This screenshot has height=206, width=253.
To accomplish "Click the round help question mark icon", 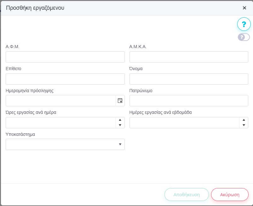I will click(244, 24).
